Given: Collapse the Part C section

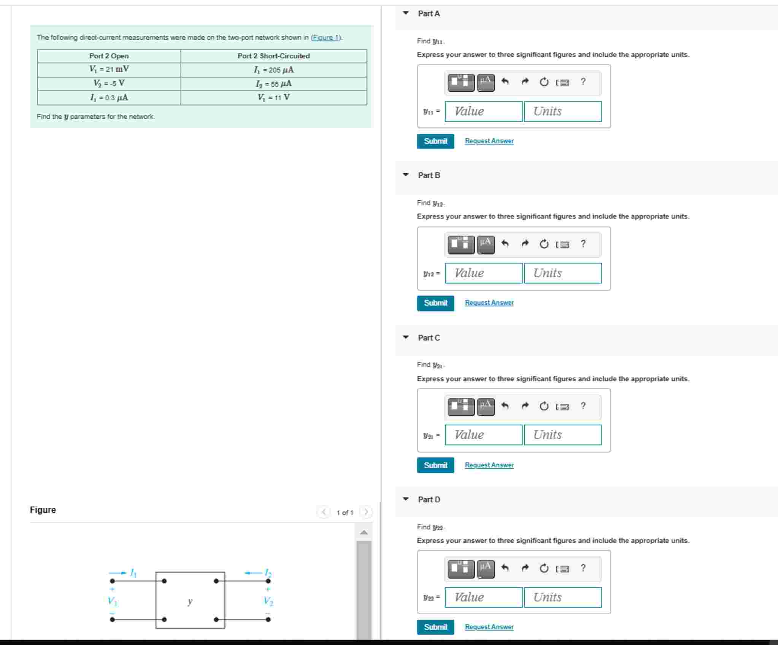Looking at the screenshot, I should click(x=406, y=338).
